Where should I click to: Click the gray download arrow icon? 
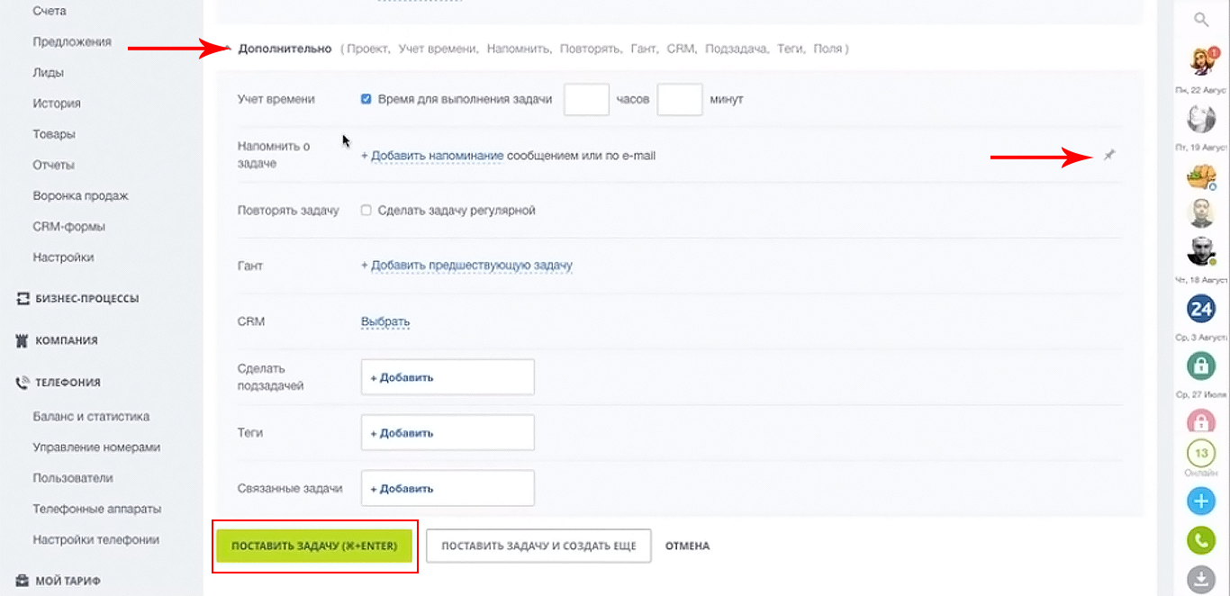pos(1201,579)
